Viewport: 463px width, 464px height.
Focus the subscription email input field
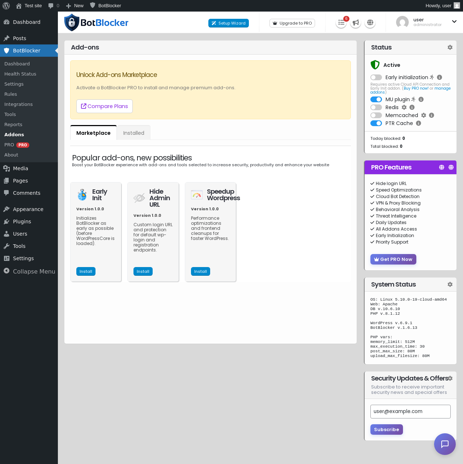[x=411, y=412]
